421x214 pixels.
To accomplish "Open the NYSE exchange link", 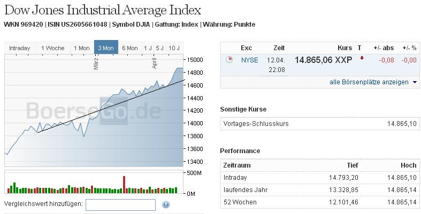I will 249,60.
